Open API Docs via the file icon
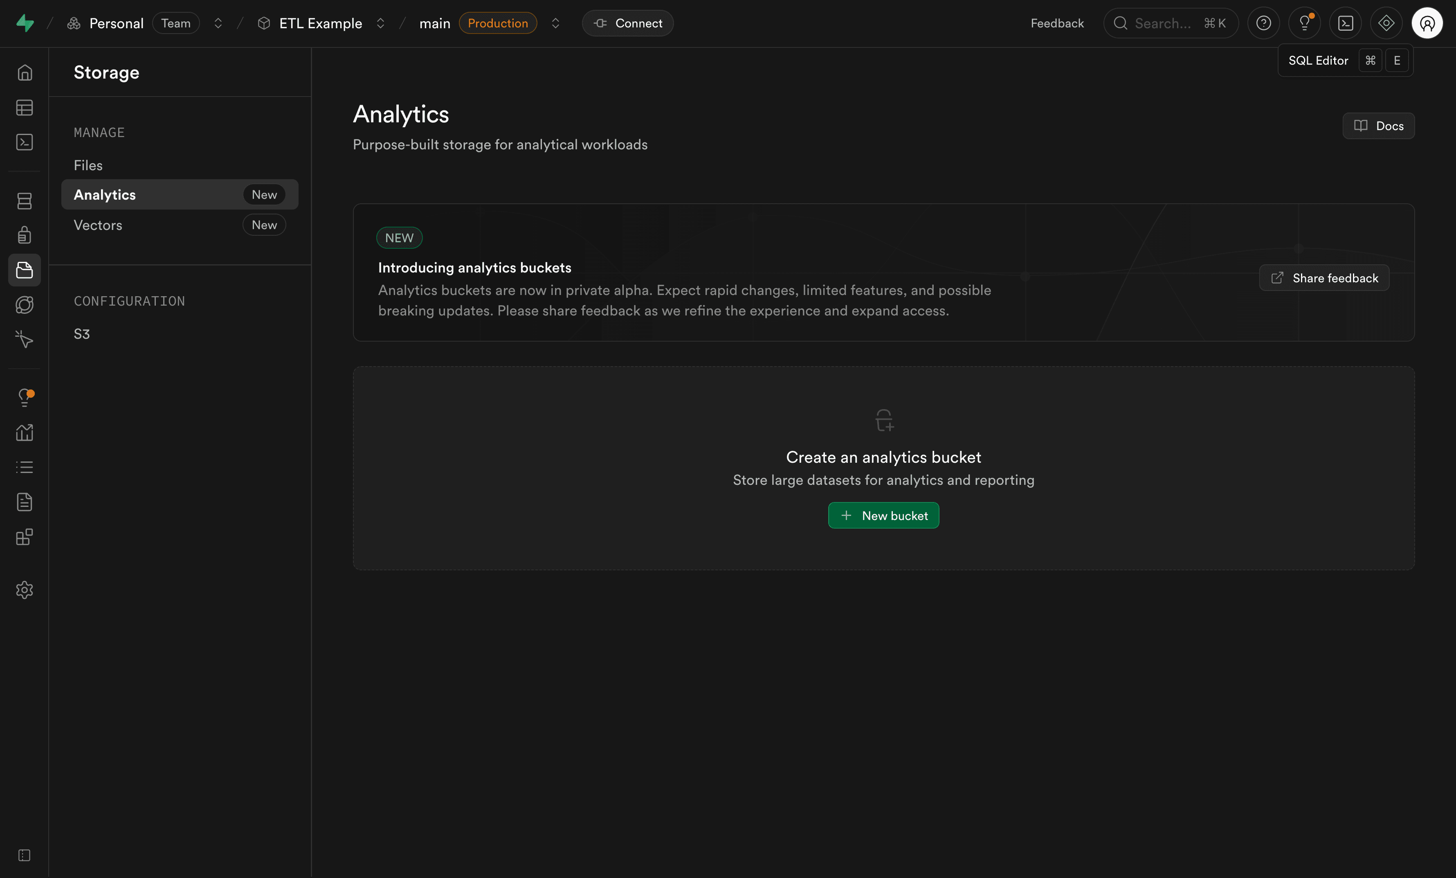 coord(24,502)
